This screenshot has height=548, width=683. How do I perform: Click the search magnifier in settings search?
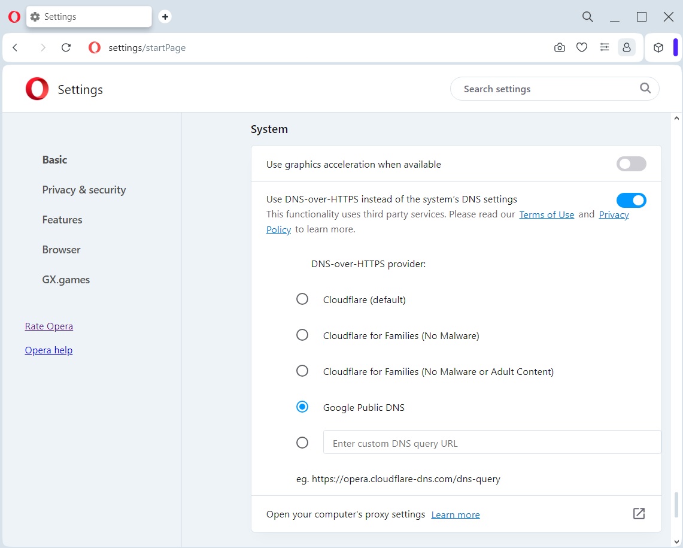point(645,89)
